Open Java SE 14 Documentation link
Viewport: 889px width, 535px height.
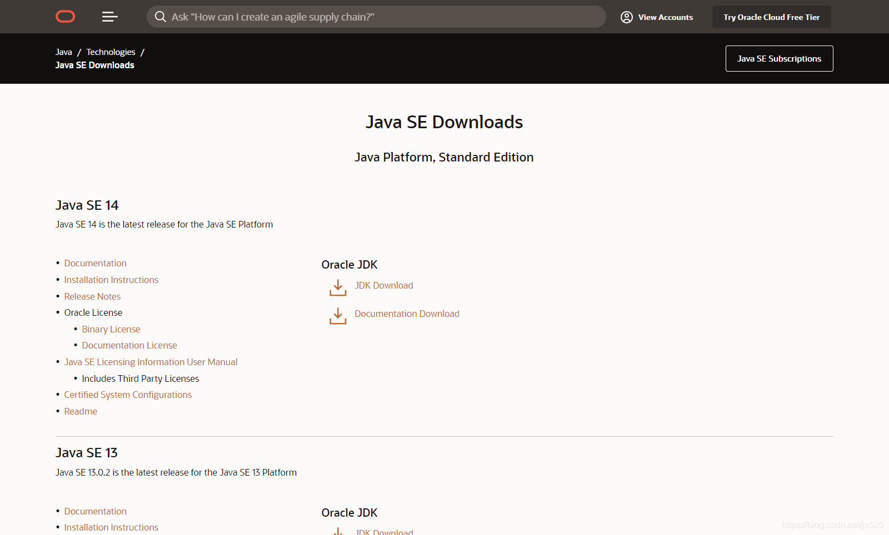95,263
